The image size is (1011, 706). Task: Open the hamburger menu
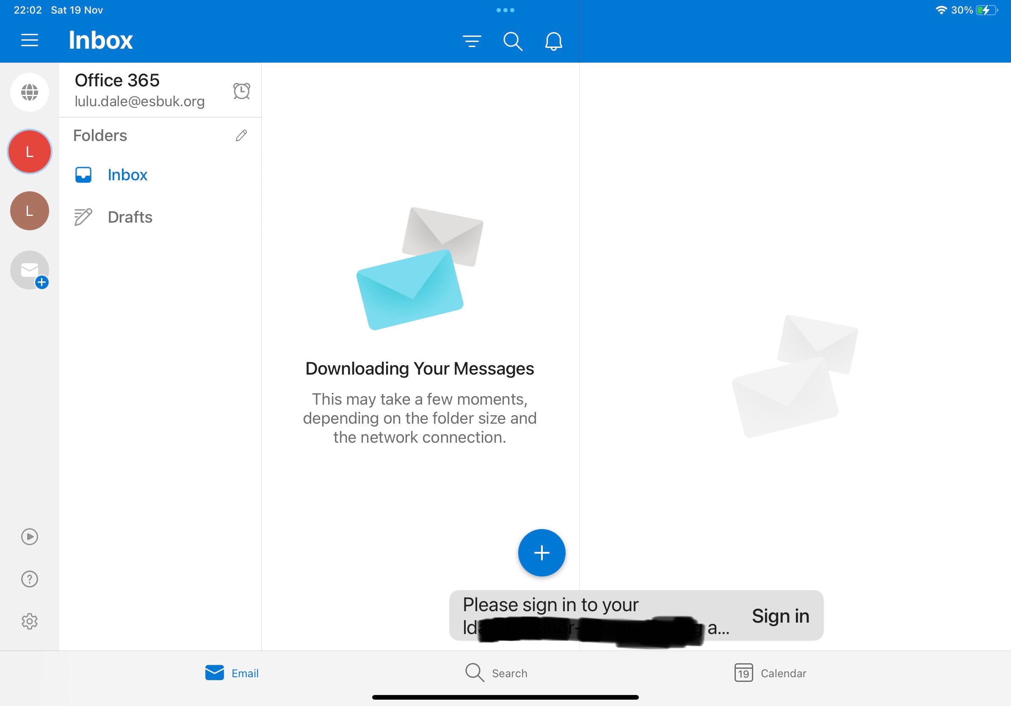point(30,41)
